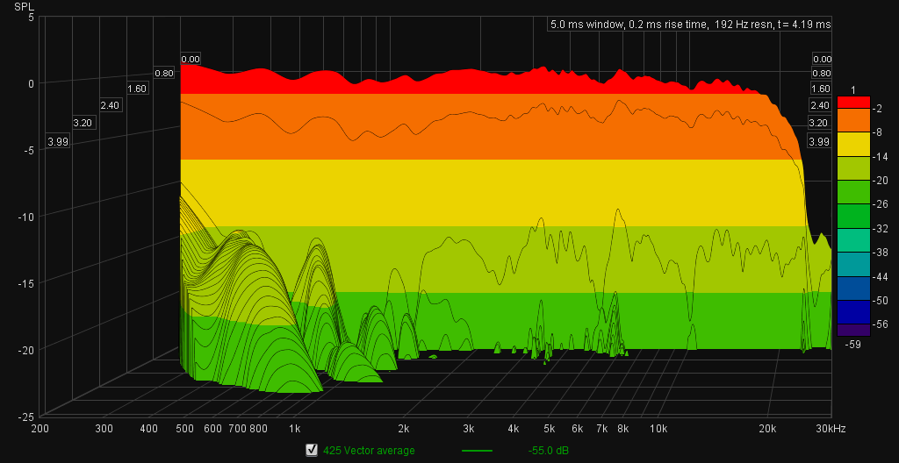Click the -26 value on the color scale
This screenshot has width=899, height=463.
point(881,204)
